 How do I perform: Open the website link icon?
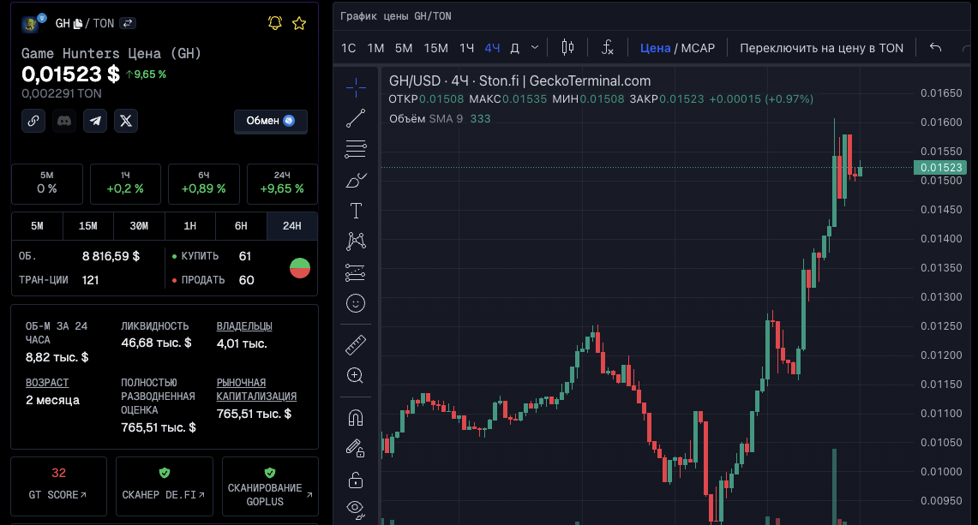pyautogui.click(x=33, y=121)
